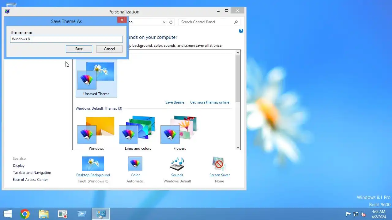This screenshot has height=220, width=392.
Task: Click the Screen Saver link text
Action: [220, 175]
